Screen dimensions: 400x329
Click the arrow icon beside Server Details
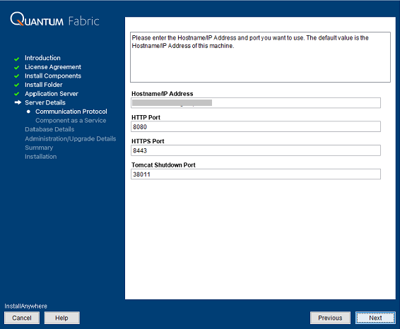18,102
